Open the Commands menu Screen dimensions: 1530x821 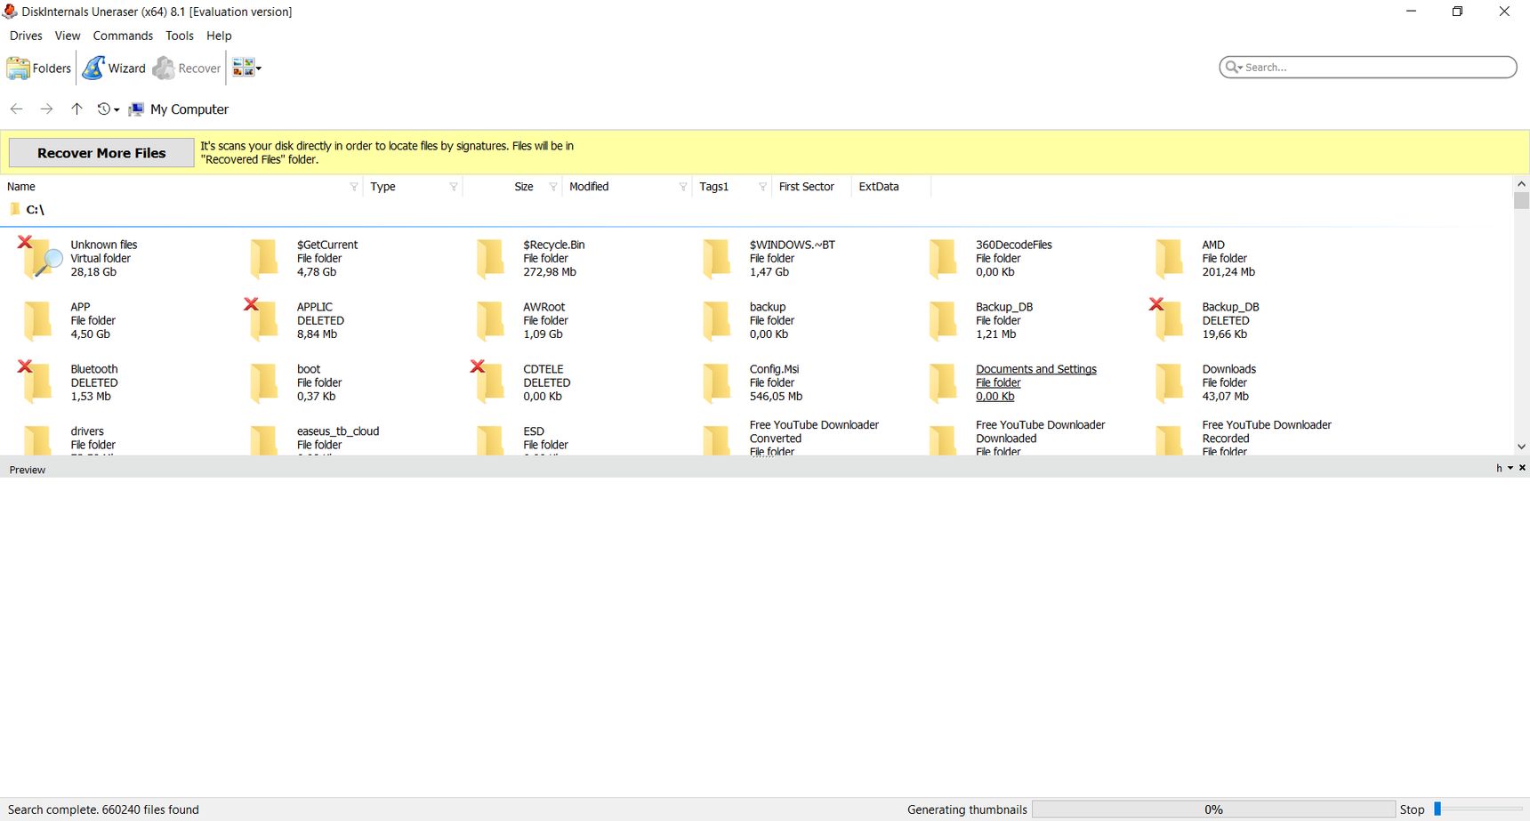pyautogui.click(x=123, y=36)
